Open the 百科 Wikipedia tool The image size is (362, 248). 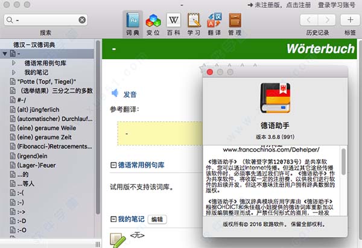173,24
